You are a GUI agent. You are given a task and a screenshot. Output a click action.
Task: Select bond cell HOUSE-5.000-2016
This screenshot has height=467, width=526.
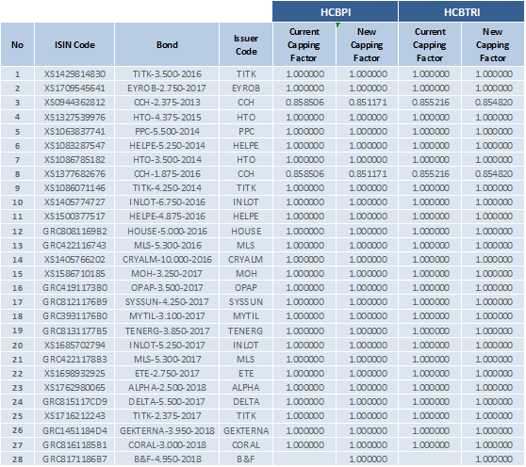[x=167, y=232]
